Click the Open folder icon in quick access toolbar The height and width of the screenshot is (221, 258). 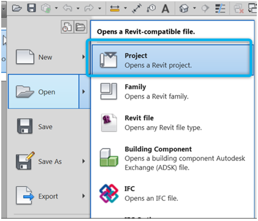tap(17, 8)
